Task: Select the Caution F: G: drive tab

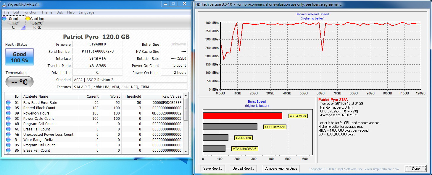Action: [37, 23]
